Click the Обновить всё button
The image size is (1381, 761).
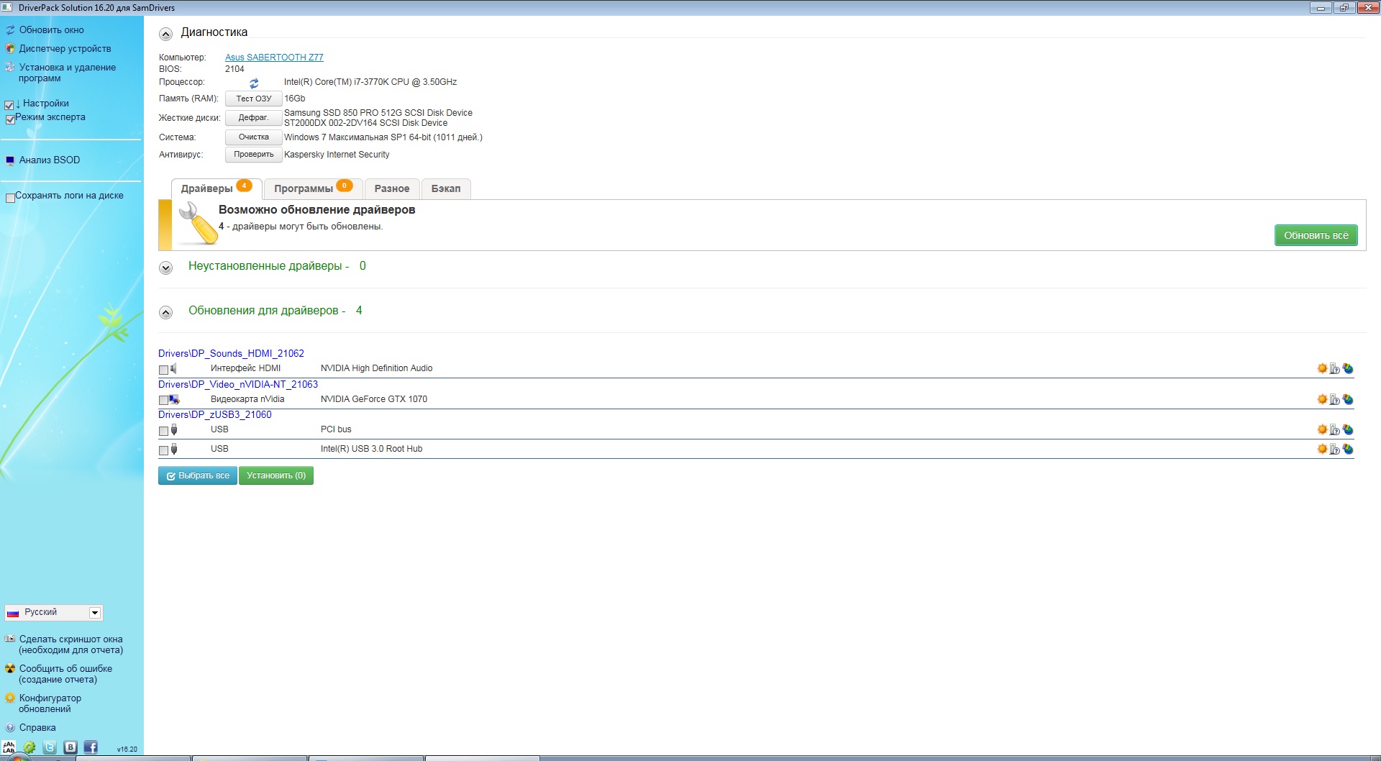[x=1316, y=235]
